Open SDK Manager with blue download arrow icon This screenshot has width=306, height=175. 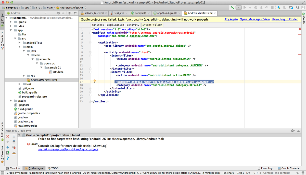tap(279, 8)
